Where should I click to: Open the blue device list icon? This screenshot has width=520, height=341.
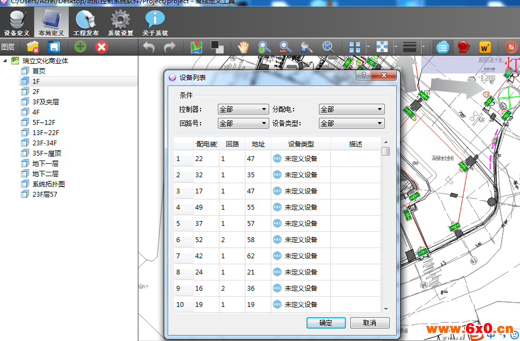pyautogui.click(x=442, y=47)
